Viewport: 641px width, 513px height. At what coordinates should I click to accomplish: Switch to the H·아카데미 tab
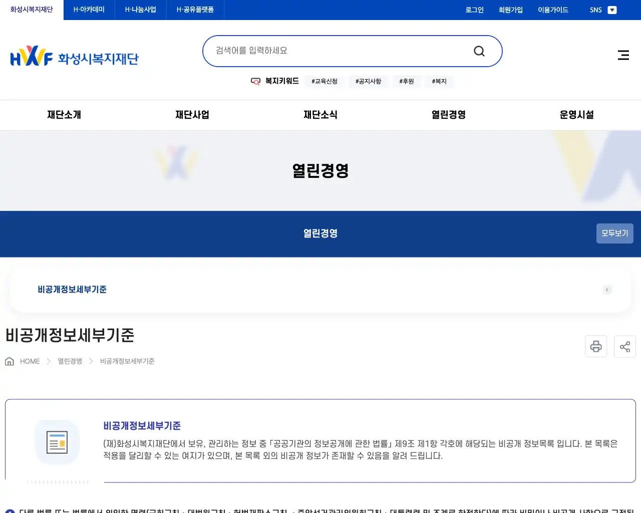(88, 10)
